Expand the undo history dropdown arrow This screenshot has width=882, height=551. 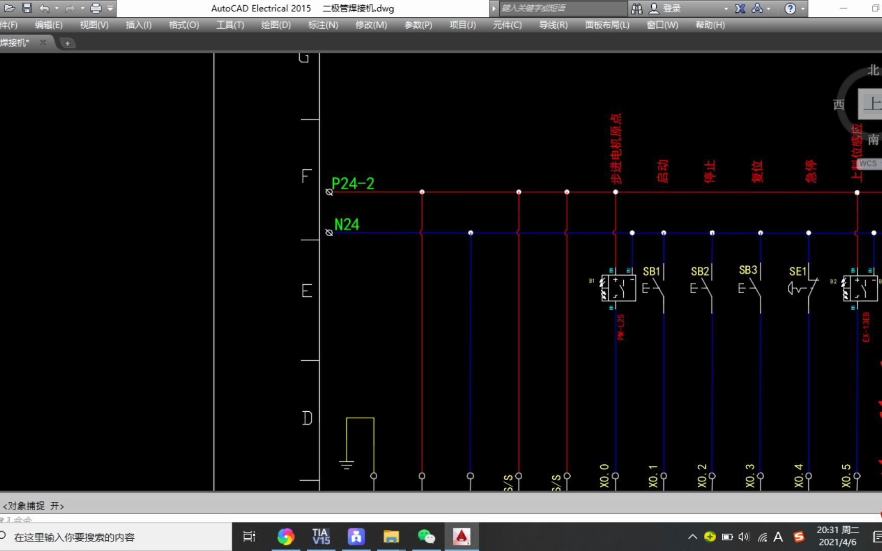pos(56,8)
